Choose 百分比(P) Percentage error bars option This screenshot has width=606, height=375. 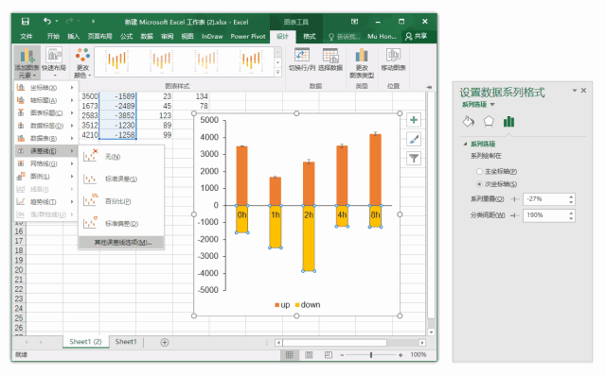click(121, 201)
